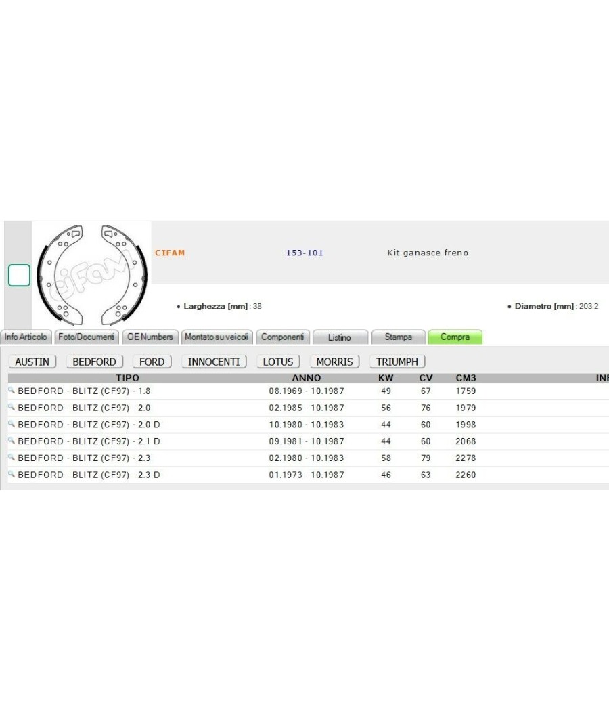609x711 pixels.
Task: Click the date range 02.1980 - 10.1983
Action: (x=307, y=458)
